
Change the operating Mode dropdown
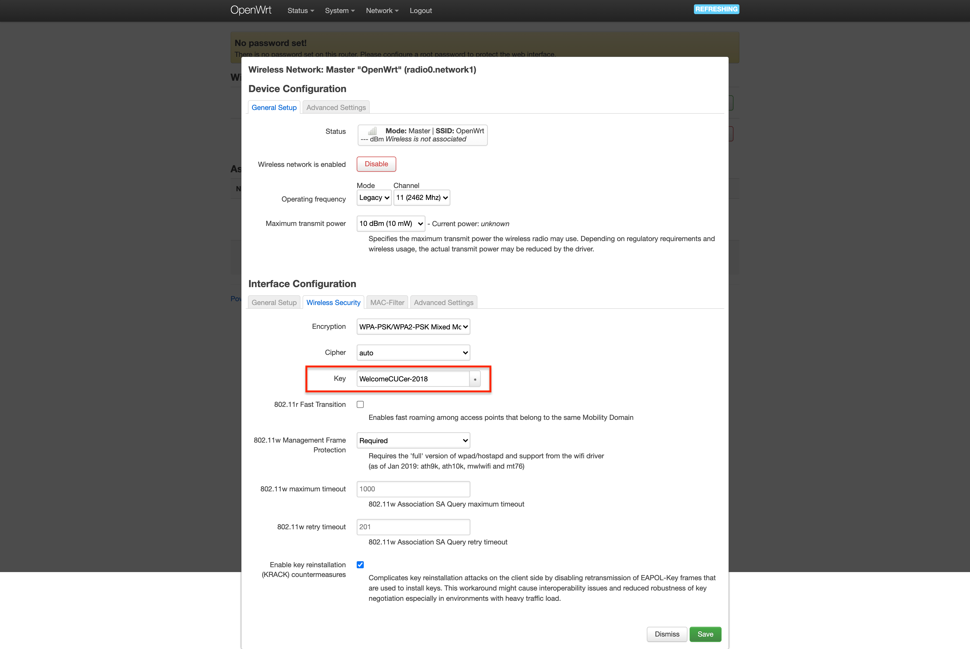[374, 198]
